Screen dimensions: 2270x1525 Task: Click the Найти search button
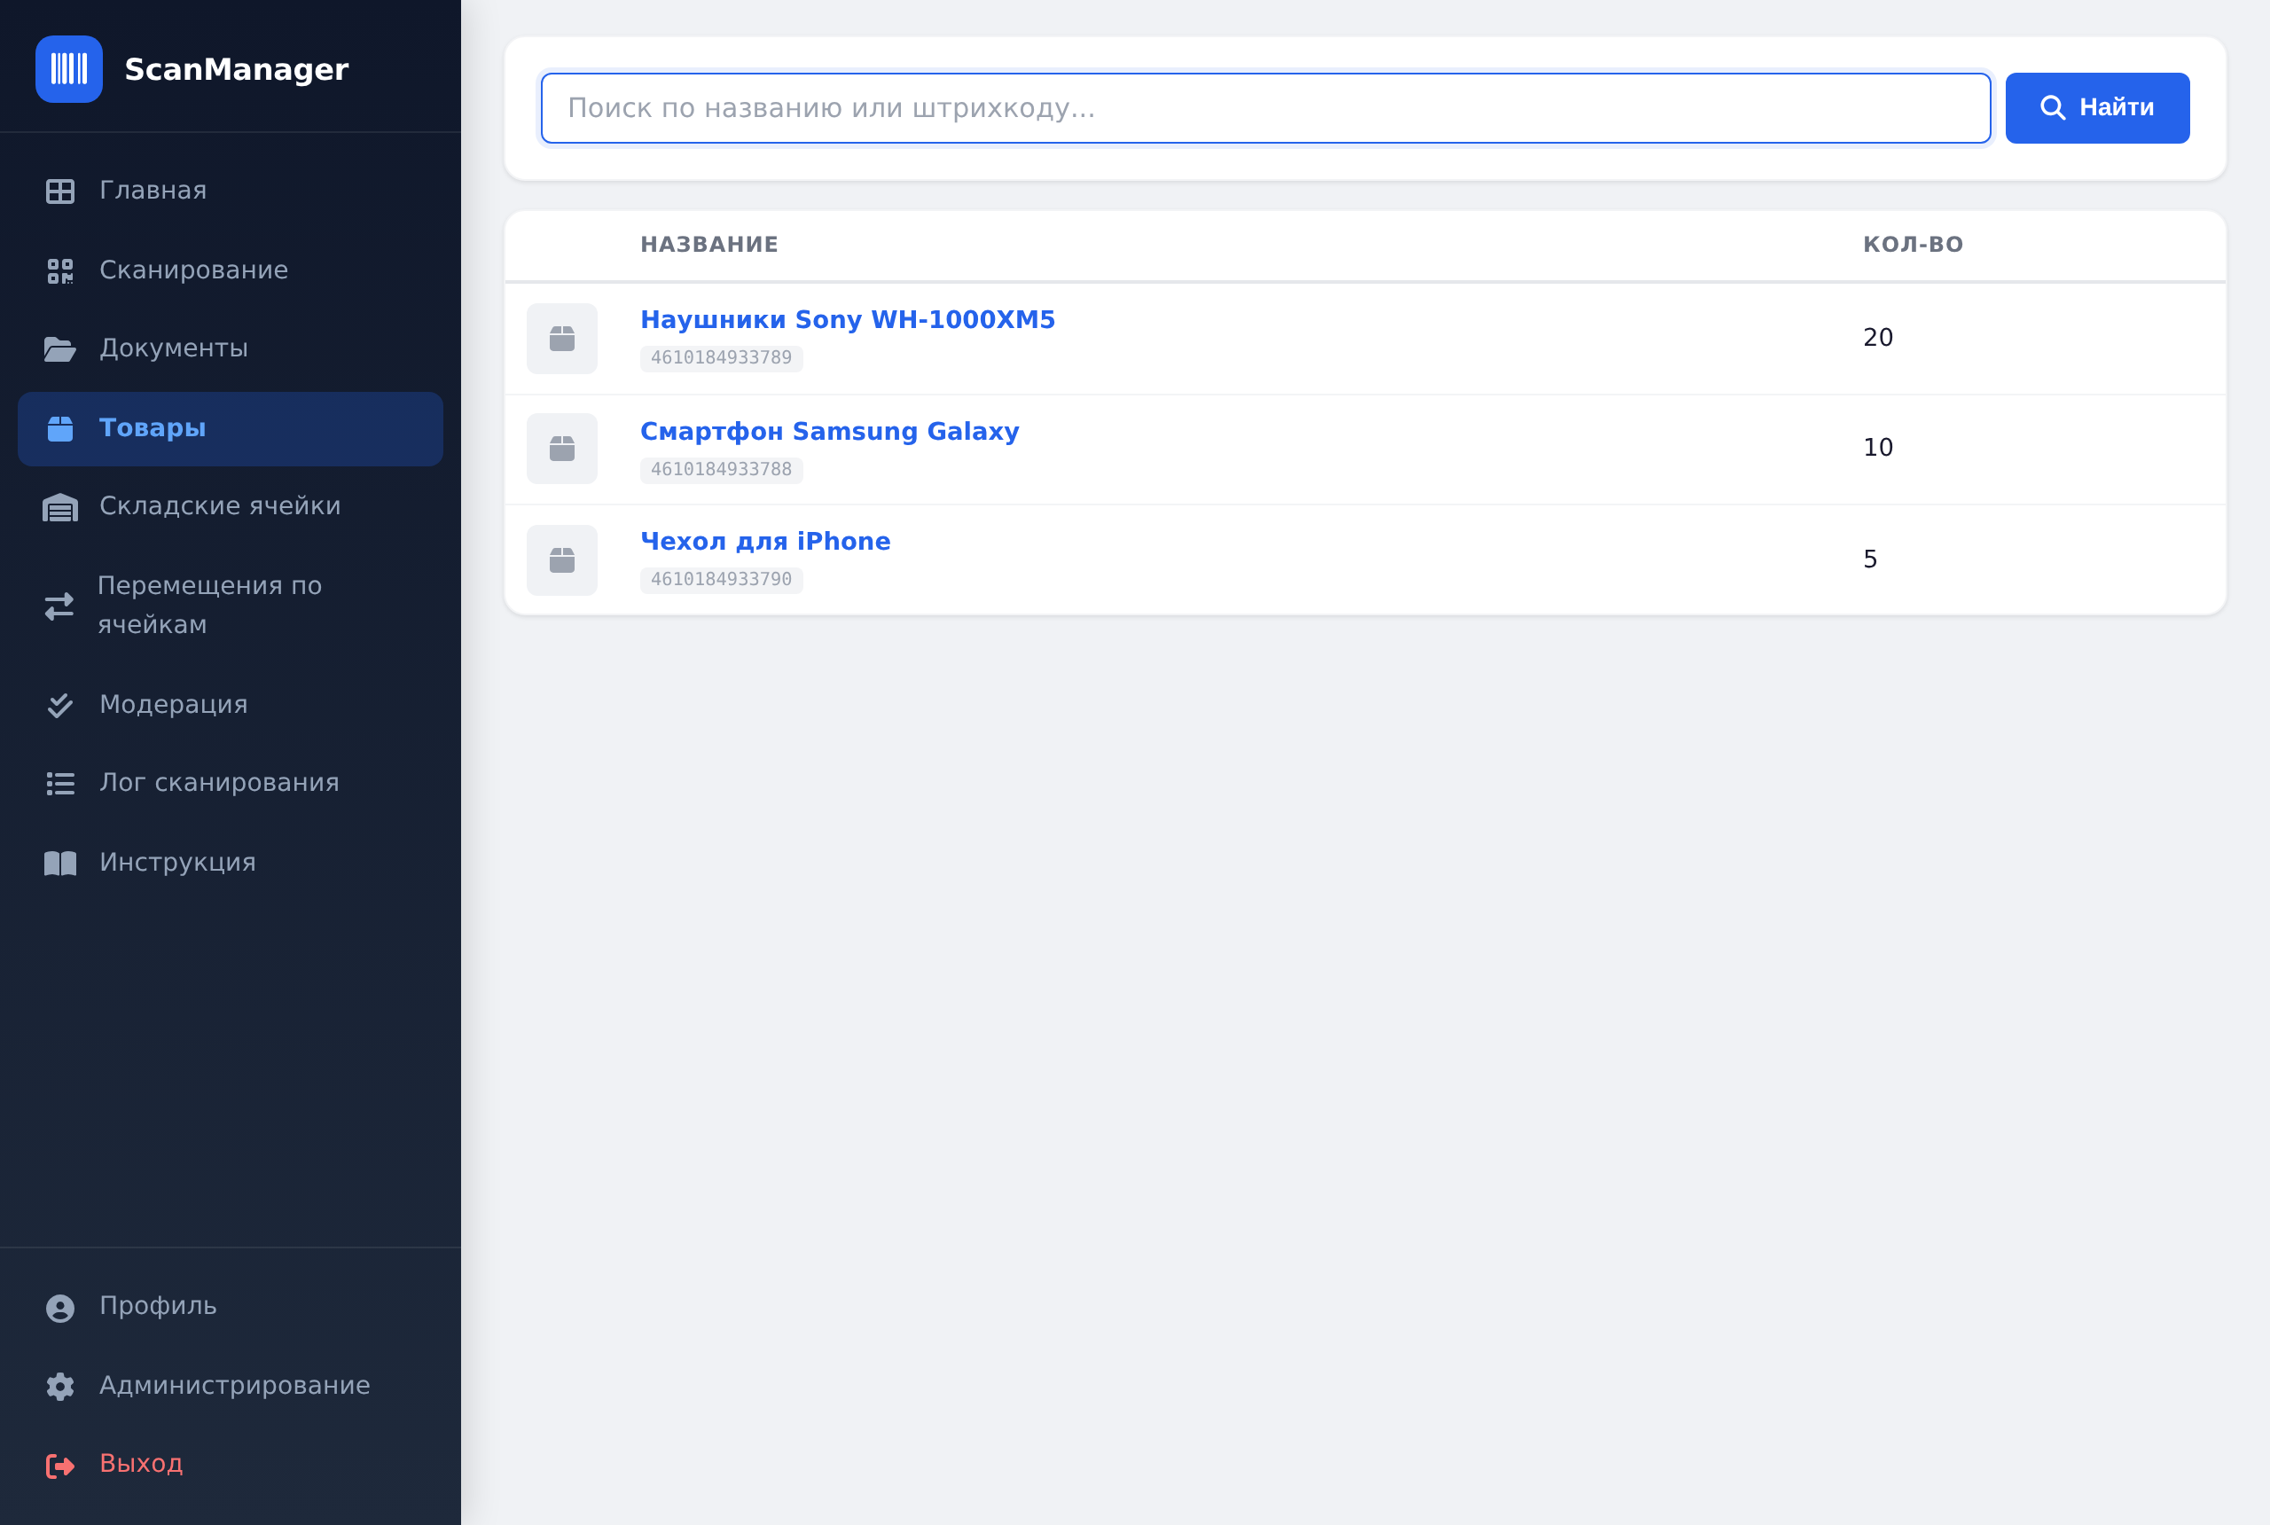click(x=2098, y=108)
